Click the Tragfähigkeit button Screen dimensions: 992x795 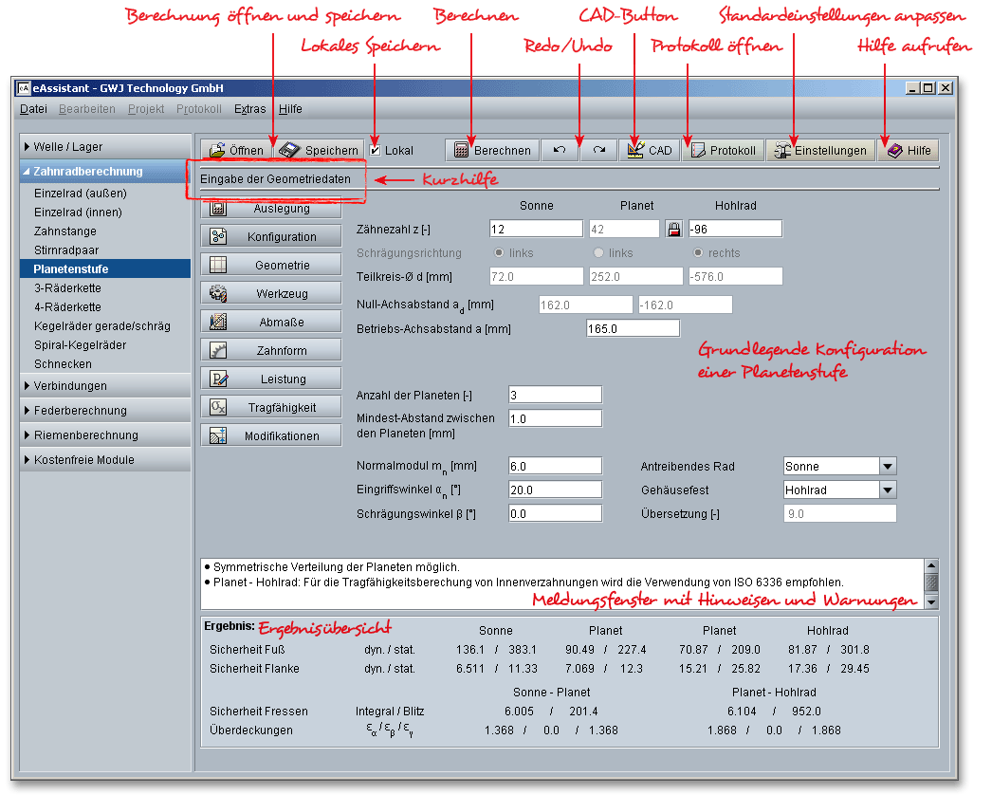[x=271, y=408]
